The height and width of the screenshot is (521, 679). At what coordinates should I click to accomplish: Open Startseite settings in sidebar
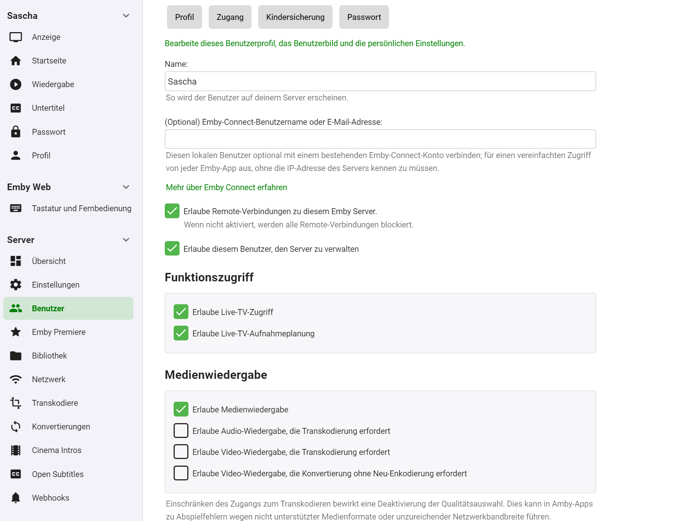click(x=68, y=61)
